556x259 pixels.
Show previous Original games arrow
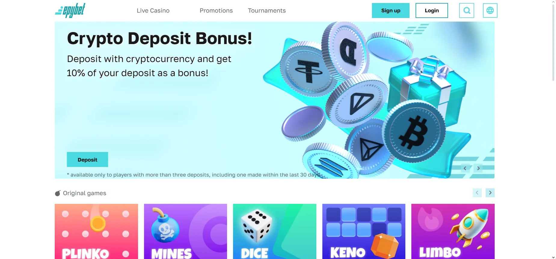point(477,193)
